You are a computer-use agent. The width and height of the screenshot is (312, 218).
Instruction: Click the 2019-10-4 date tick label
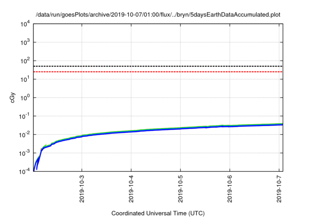[131, 189]
